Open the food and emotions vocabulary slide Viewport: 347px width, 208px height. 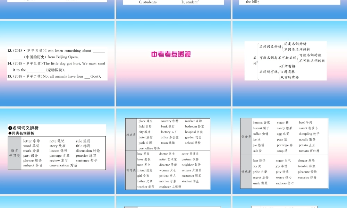(x=290, y=151)
